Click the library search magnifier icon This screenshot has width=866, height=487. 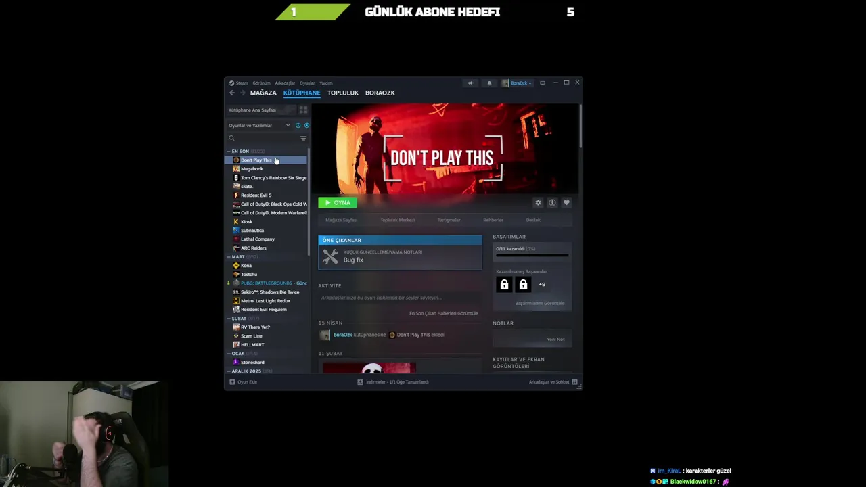(231, 138)
